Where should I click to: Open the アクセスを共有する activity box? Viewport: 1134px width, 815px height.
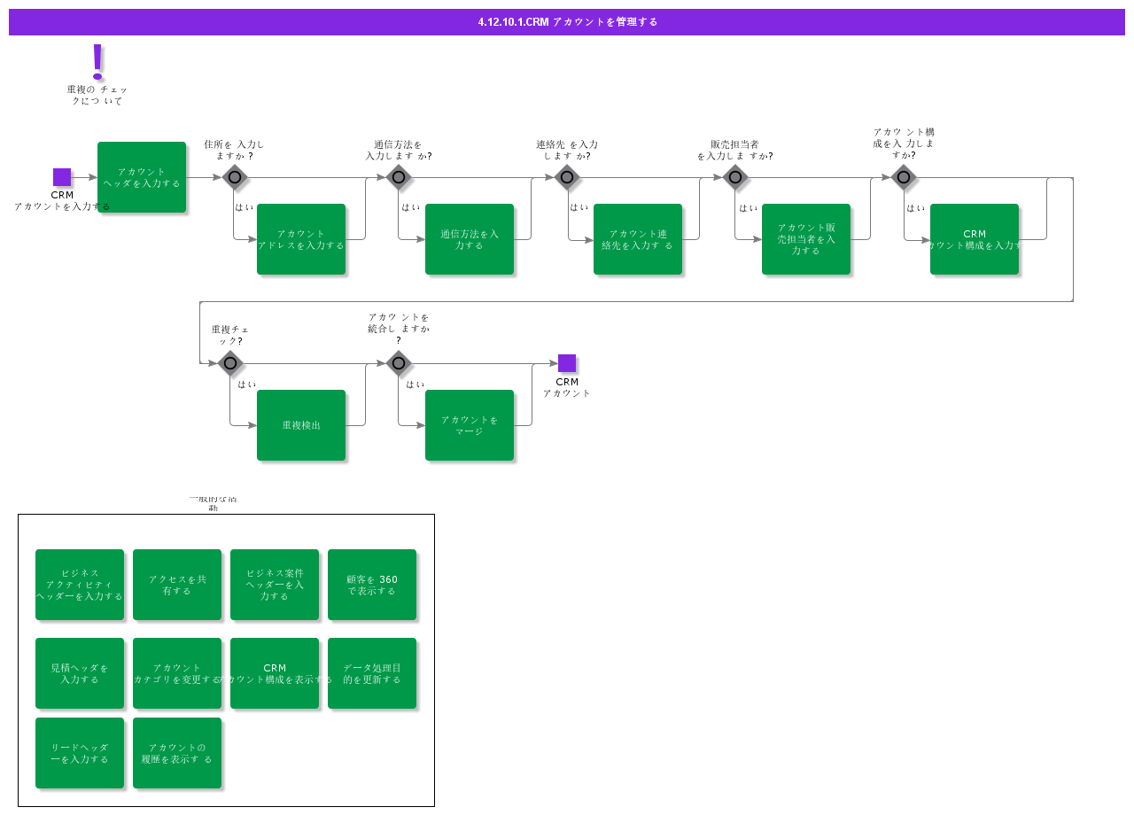[177, 585]
